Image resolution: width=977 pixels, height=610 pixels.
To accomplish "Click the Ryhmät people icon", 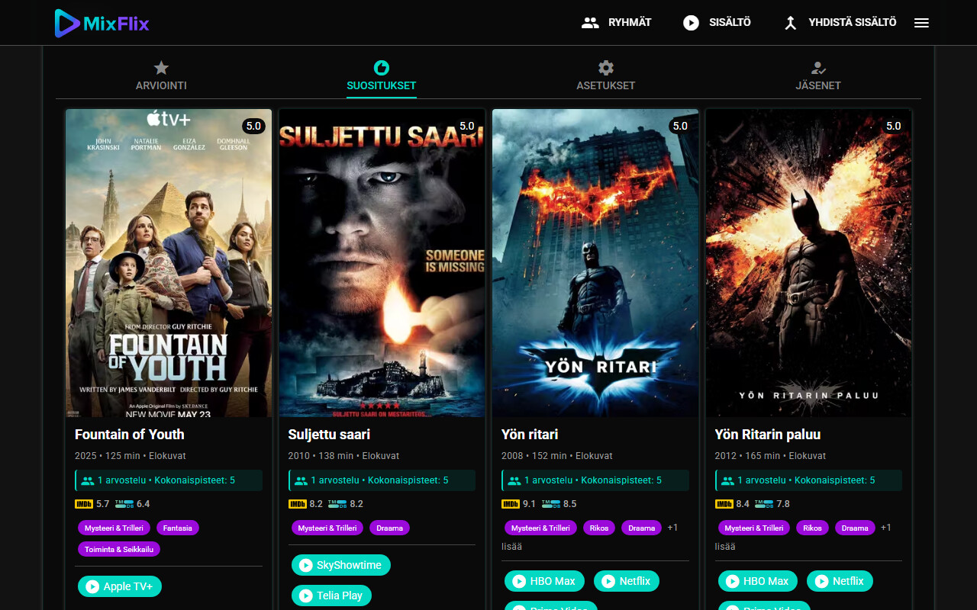I will 590,23.
